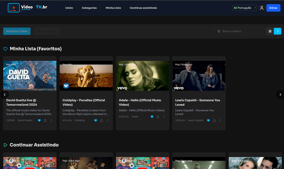Open the user profile icon
Image resolution: width=284 pixels, height=169 pixels.
coord(261,8)
